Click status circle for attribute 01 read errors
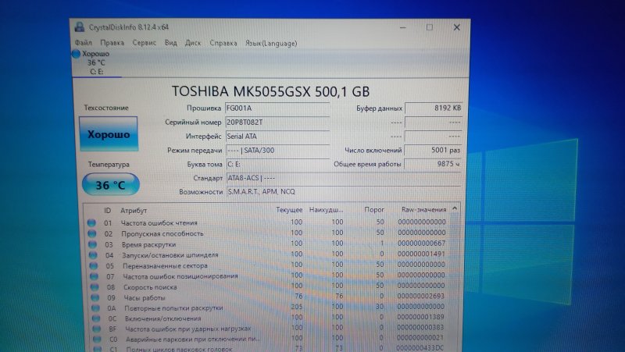This screenshot has height=352, width=625. tap(92, 222)
